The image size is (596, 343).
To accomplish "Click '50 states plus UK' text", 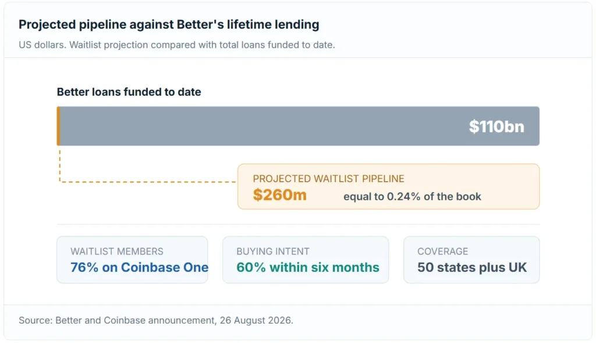I will (472, 267).
